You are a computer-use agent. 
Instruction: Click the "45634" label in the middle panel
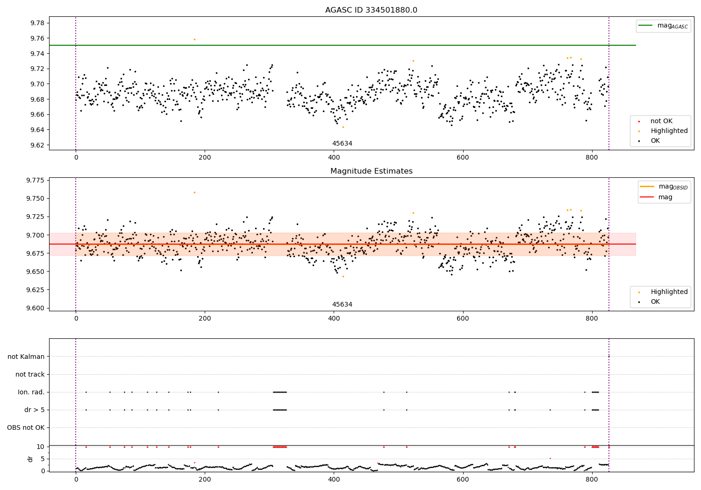[342, 305]
